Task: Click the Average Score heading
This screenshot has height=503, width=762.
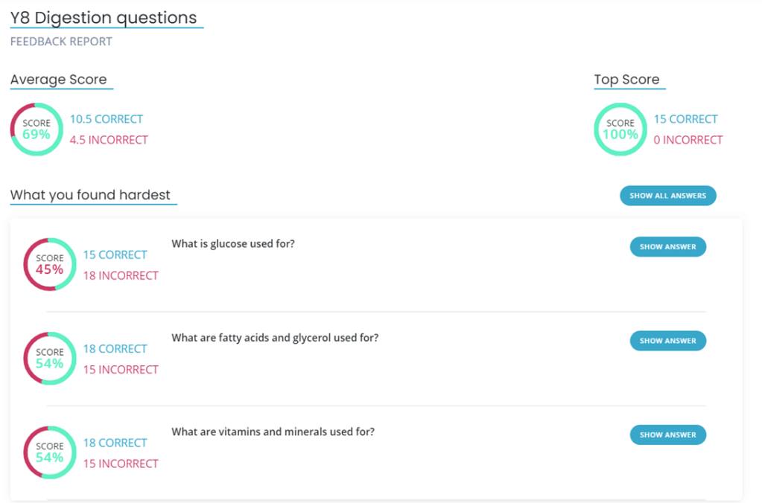Action: 59,80
